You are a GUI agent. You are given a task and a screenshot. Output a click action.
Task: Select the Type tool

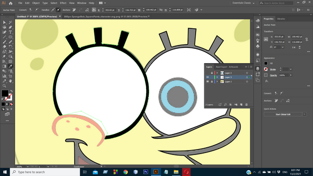(10, 32)
